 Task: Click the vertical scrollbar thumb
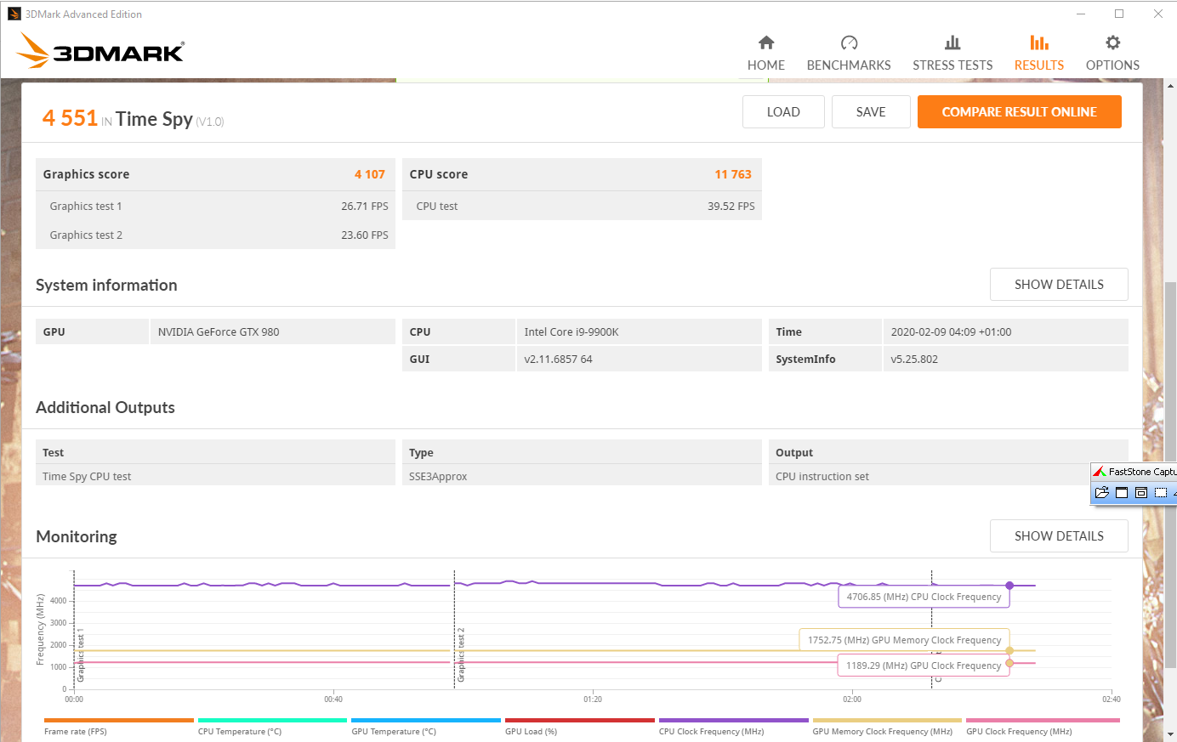tap(1170, 474)
